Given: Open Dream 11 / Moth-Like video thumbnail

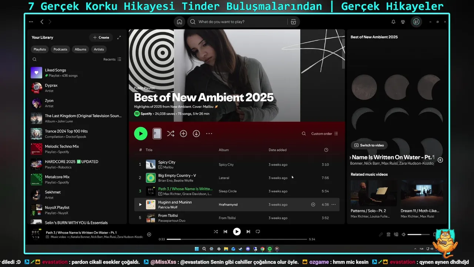Looking at the screenshot, I should coord(421,193).
